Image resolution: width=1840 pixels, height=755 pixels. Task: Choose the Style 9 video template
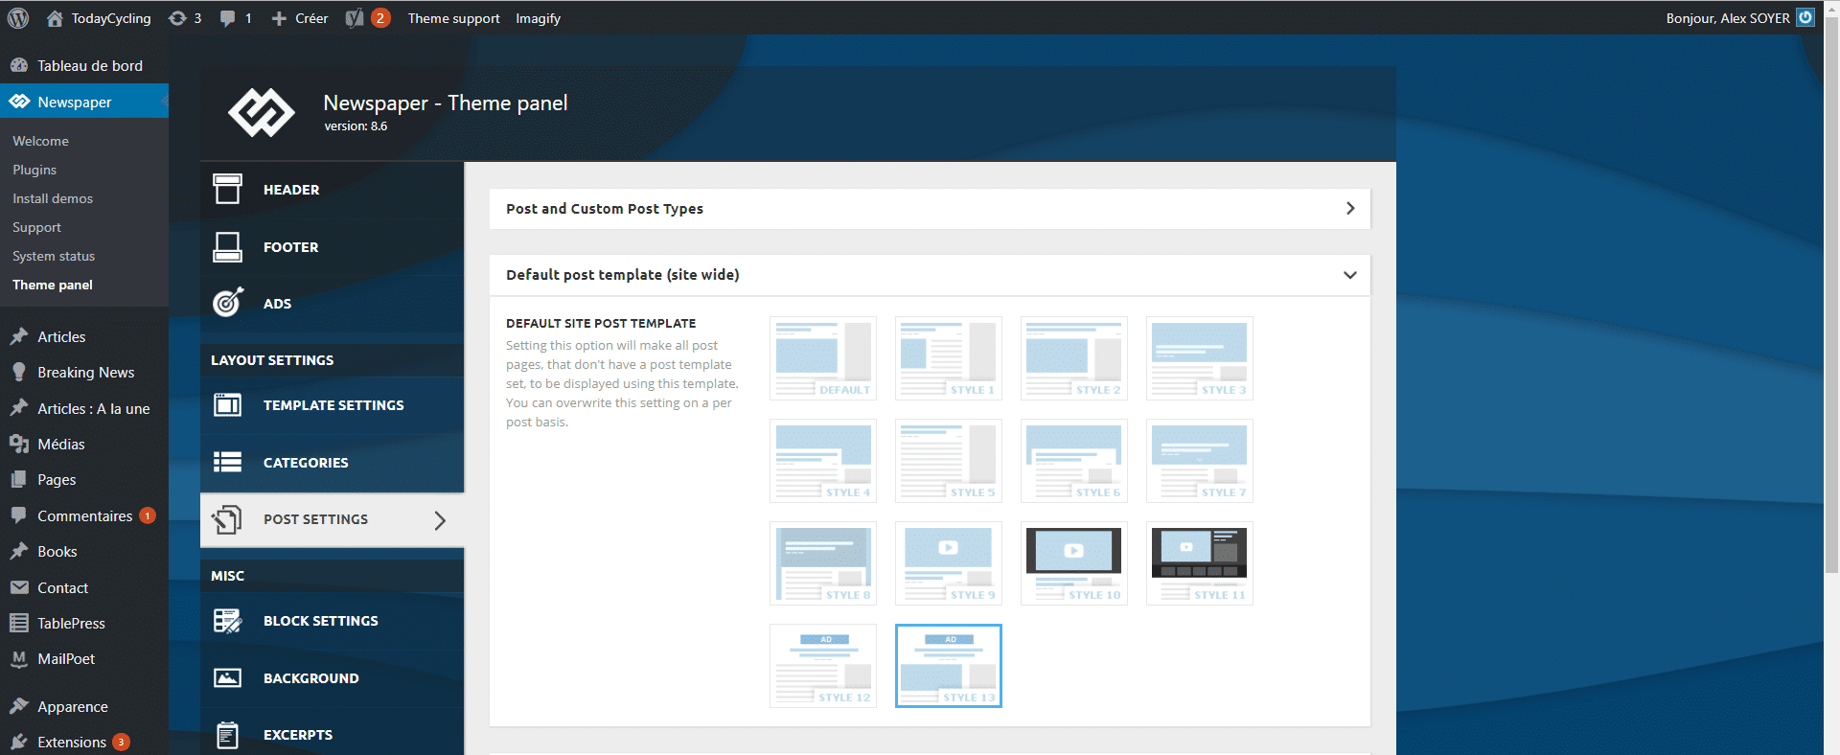tap(949, 563)
